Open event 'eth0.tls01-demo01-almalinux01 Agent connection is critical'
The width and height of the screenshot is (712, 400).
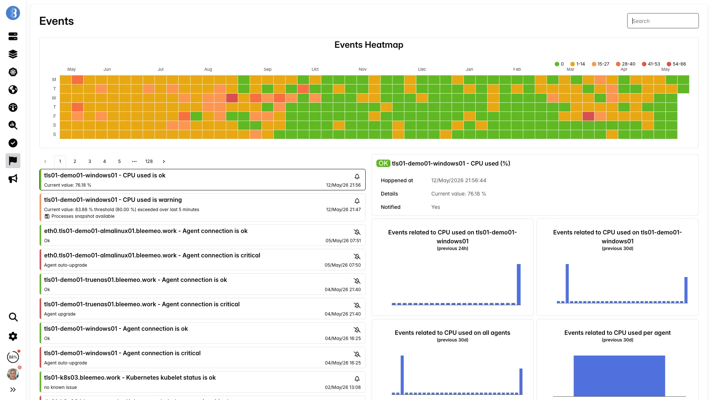click(202, 260)
